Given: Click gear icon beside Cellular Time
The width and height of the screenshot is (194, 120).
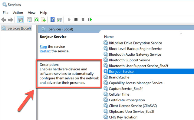Looking at the screenshot, I should (106, 94).
